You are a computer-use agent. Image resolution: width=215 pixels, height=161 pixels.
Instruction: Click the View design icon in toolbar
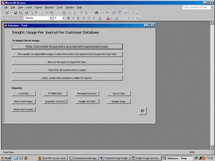coord(7,13)
